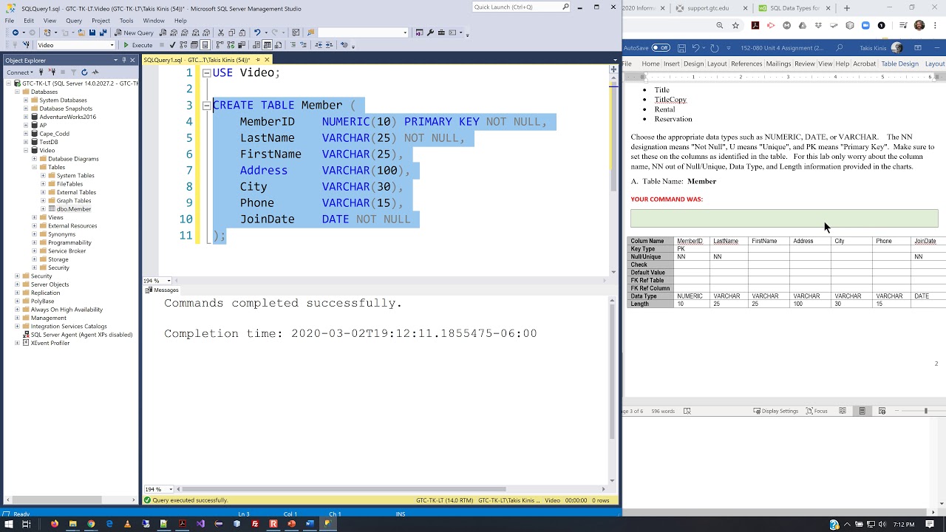Image resolution: width=946 pixels, height=532 pixels.
Task: Refresh the Object Explorer tree
Action: tap(84, 72)
